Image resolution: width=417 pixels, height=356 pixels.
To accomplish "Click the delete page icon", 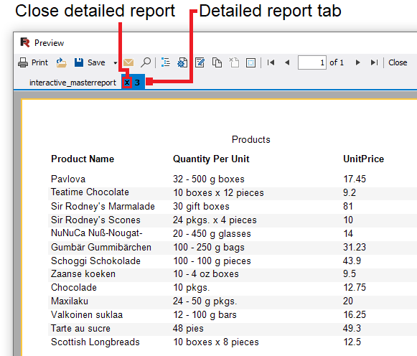I will point(234,62).
